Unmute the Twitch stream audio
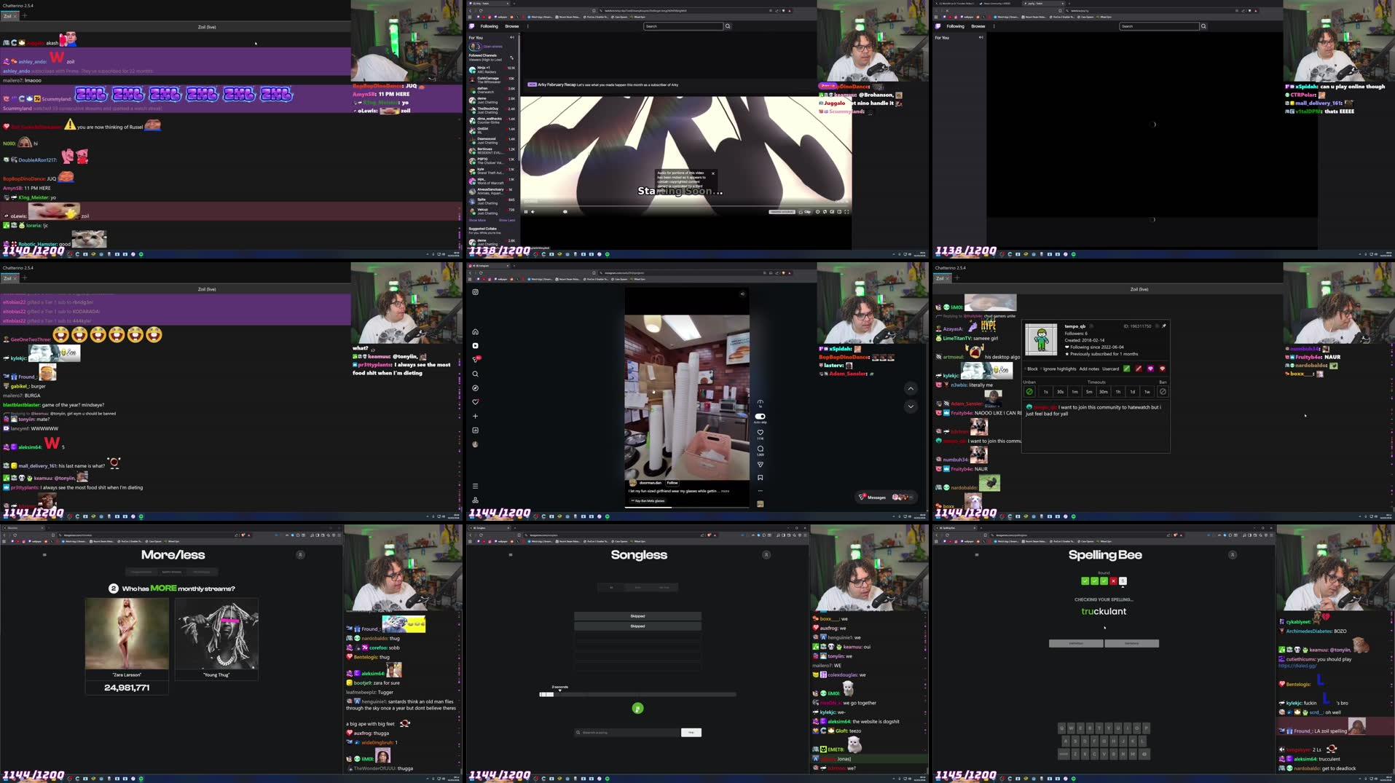1395x783 pixels. pyautogui.click(x=533, y=212)
